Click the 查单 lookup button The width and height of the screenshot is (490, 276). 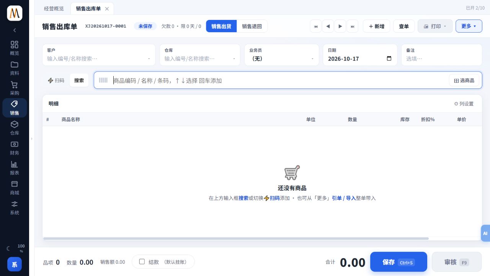[x=404, y=26]
